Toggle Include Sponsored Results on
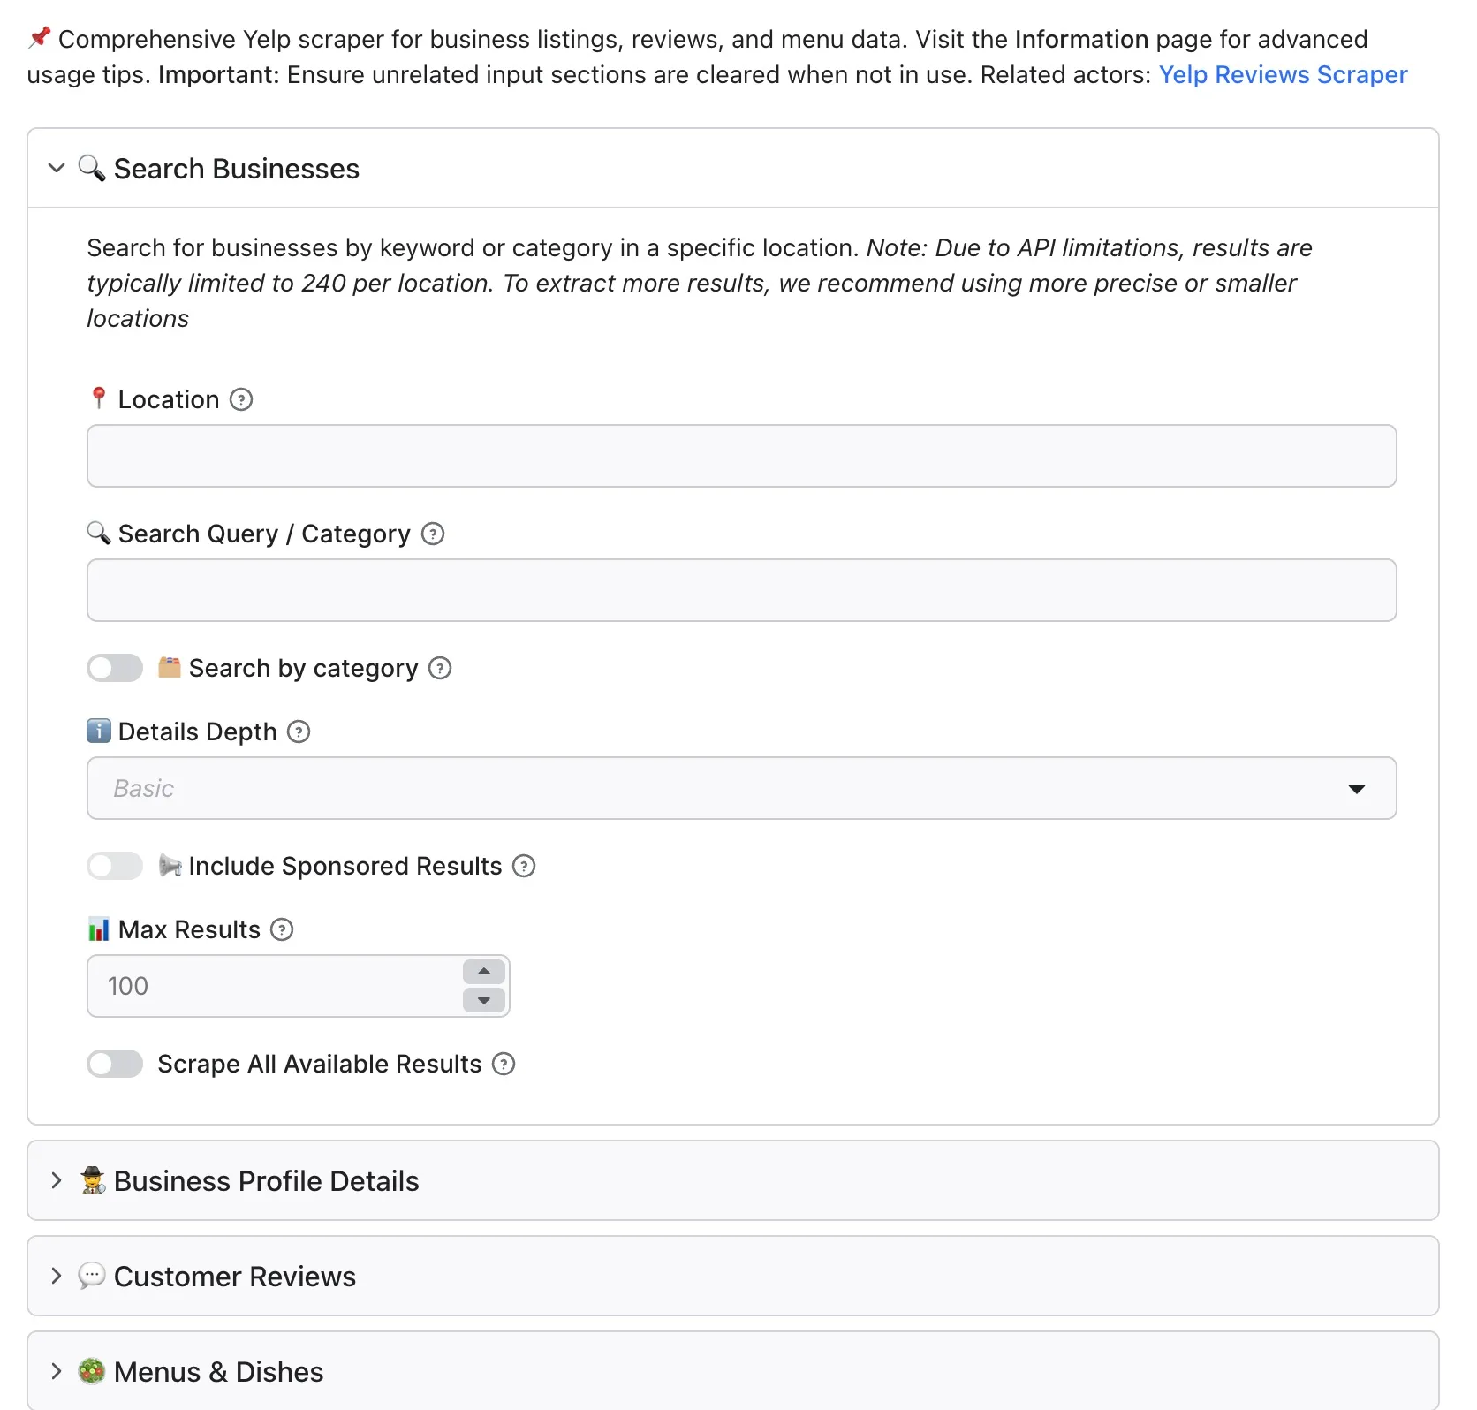The width and height of the screenshot is (1477, 1410). coord(115,866)
